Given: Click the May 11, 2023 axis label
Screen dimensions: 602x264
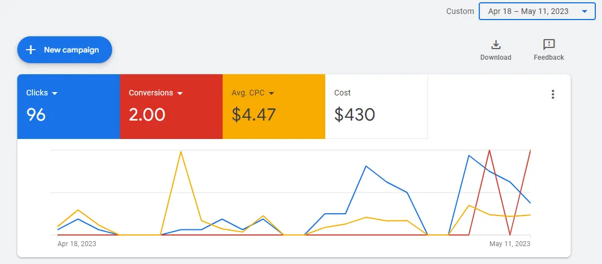Looking at the screenshot, I should (x=510, y=244).
